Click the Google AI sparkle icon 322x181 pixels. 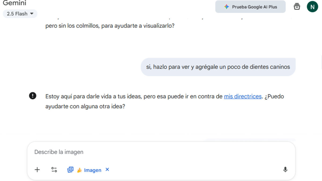tap(226, 7)
